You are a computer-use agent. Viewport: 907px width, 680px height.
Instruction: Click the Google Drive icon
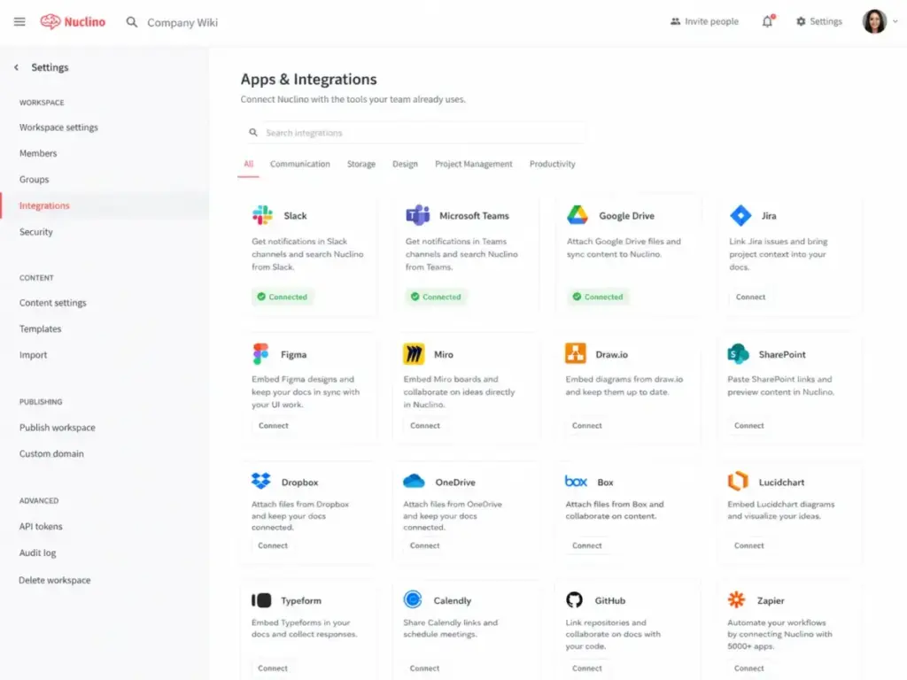pyautogui.click(x=578, y=215)
